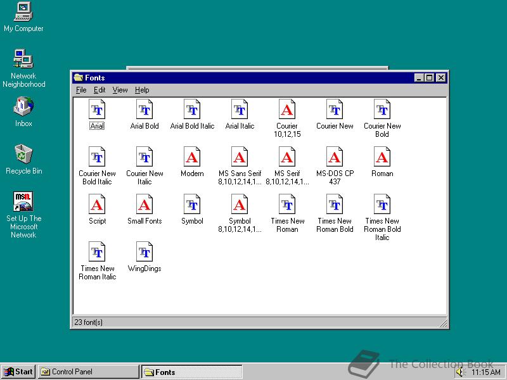Select the Roman font icon
The width and height of the screenshot is (507, 380).
click(382, 158)
